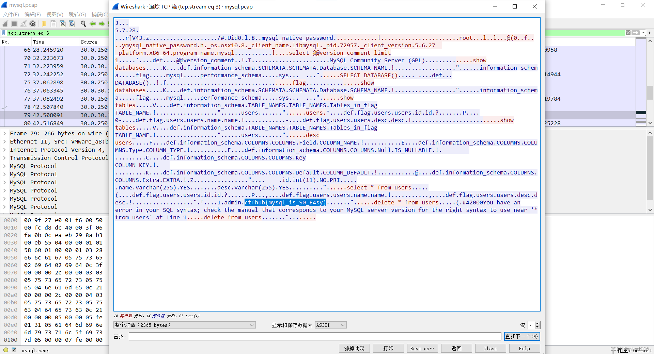Open a capture file using the folder icon
Screen dimensions: 654x354
click(44, 24)
